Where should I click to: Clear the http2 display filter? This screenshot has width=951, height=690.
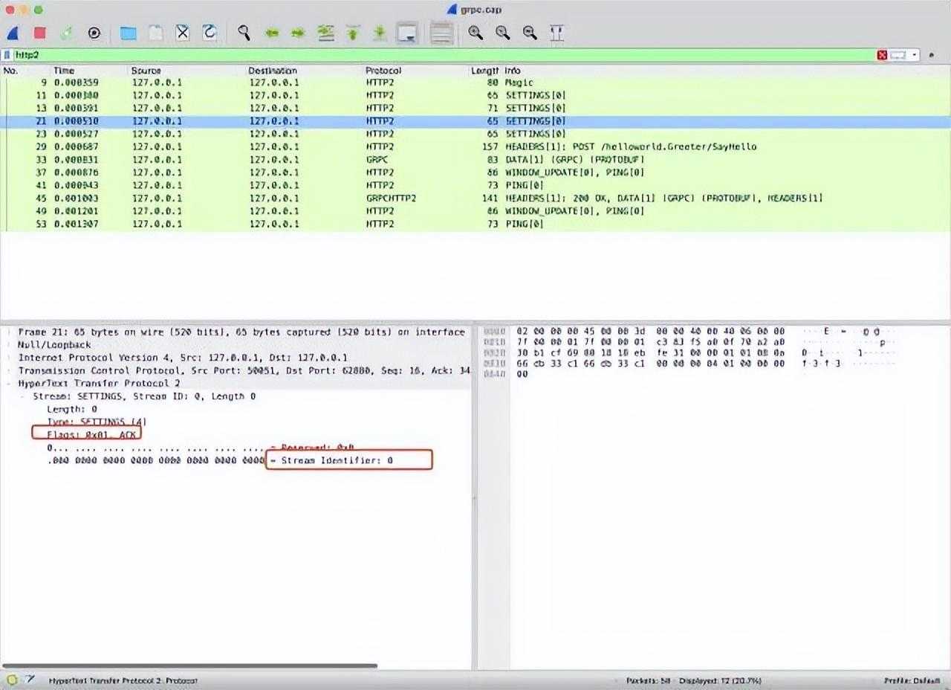point(882,55)
